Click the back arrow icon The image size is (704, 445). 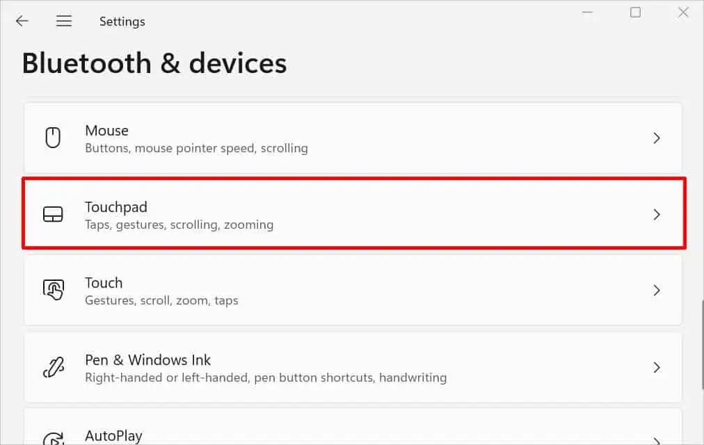pyautogui.click(x=22, y=21)
